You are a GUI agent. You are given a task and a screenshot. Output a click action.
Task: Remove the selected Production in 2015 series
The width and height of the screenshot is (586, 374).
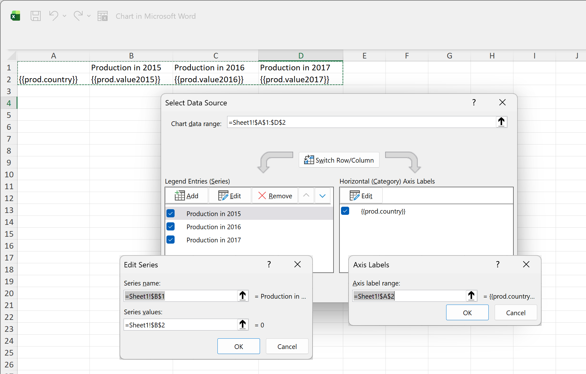(275, 195)
